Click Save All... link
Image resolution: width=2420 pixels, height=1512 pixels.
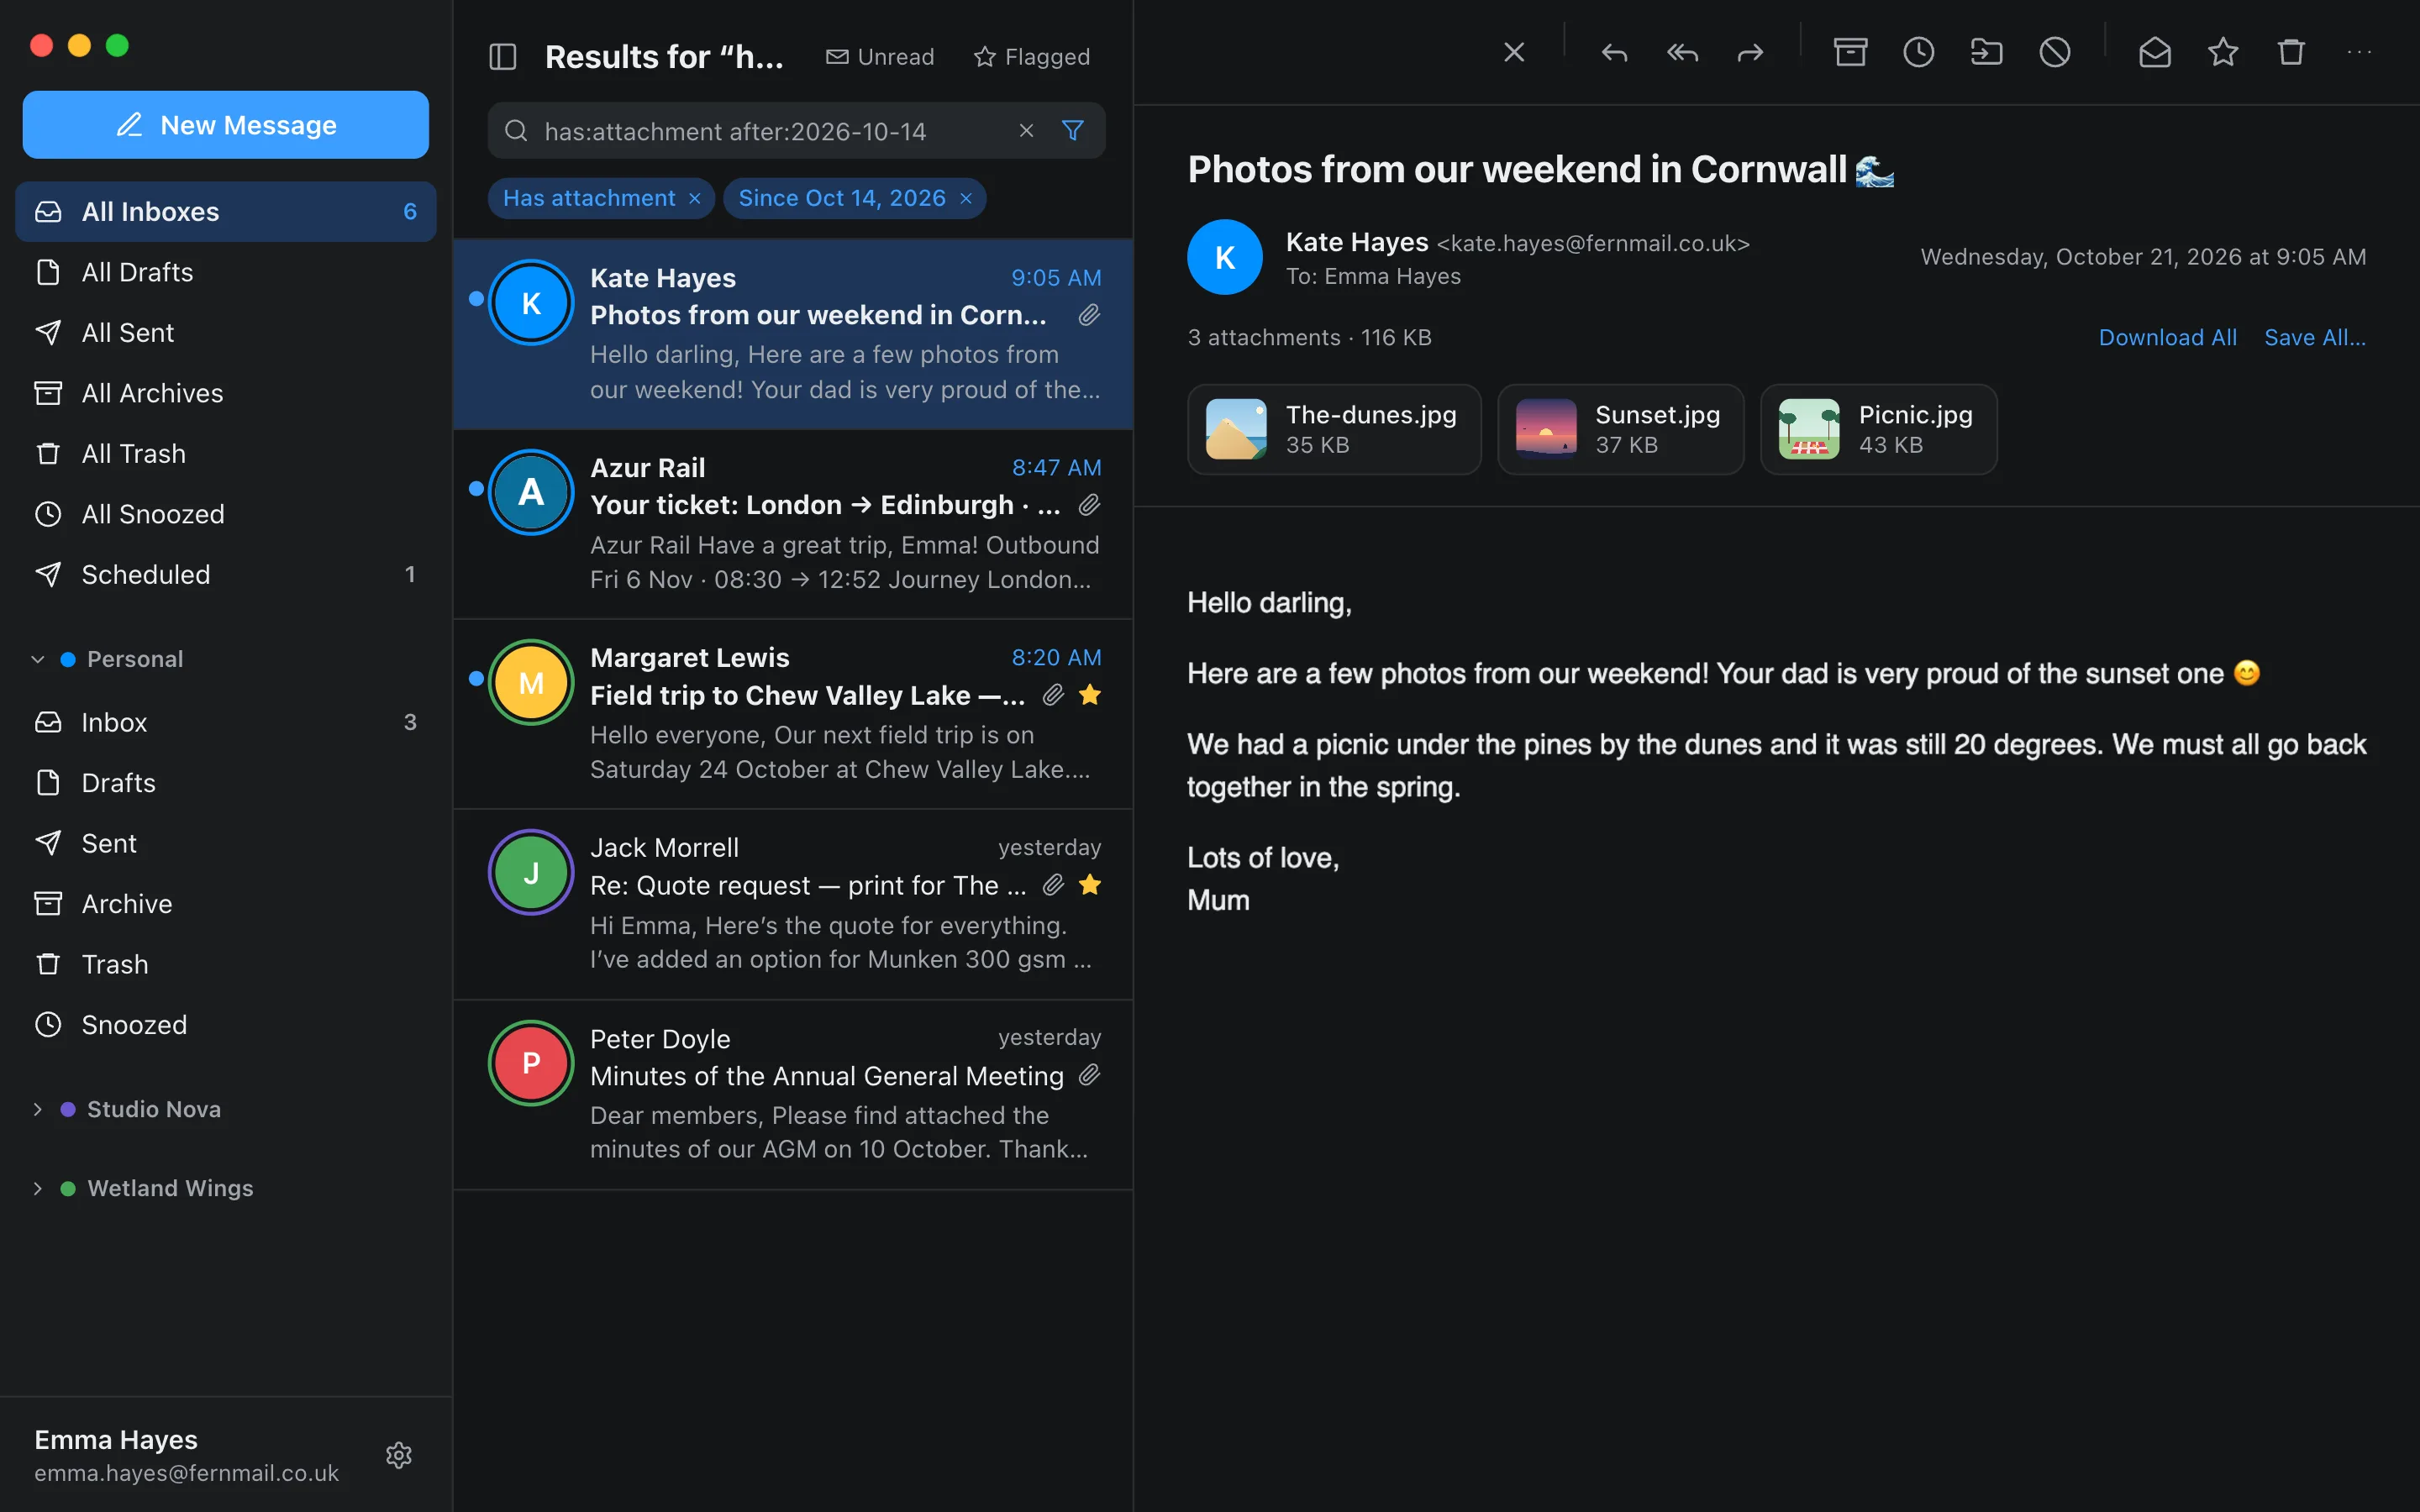click(2315, 338)
